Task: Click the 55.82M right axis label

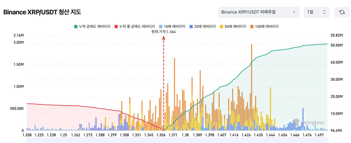Action: [x=337, y=35]
